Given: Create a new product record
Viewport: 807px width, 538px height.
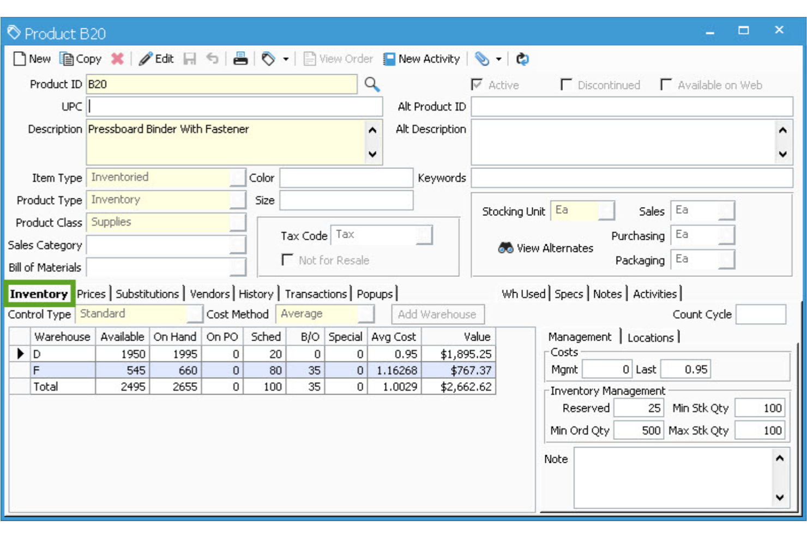Looking at the screenshot, I should point(31,59).
